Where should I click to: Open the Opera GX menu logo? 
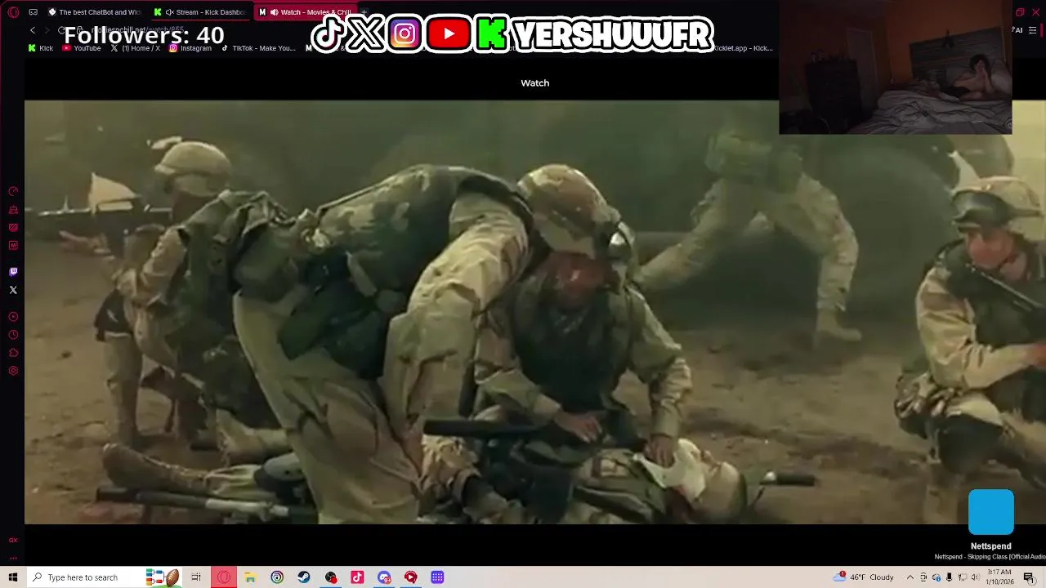(13, 12)
